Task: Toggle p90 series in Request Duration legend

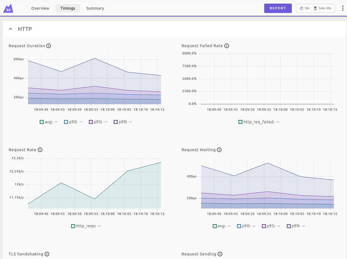Action: coord(73,122)
